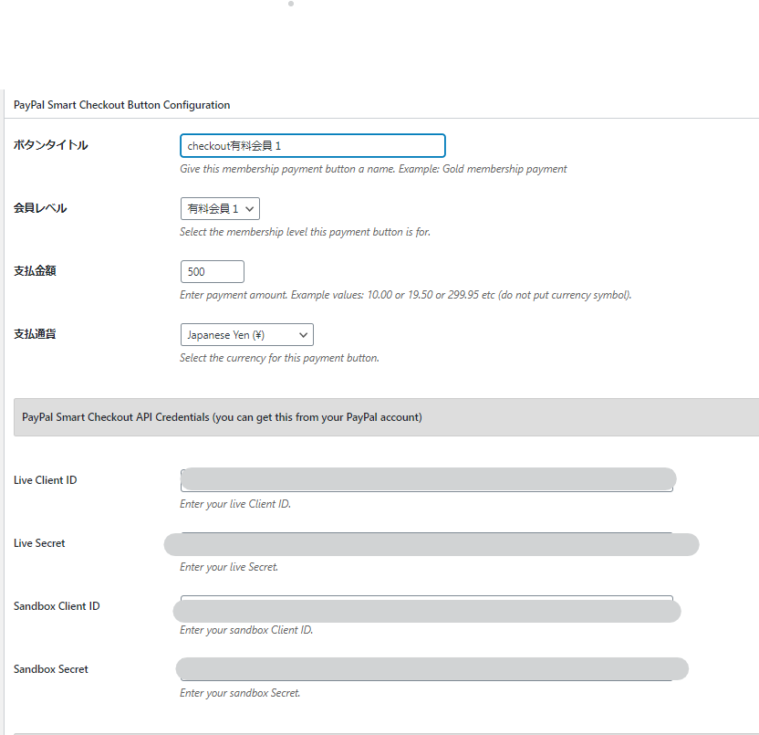This screenshot has height=735, width=759.
Task: Click the Sandbox Secret input field
Action: 427,669
